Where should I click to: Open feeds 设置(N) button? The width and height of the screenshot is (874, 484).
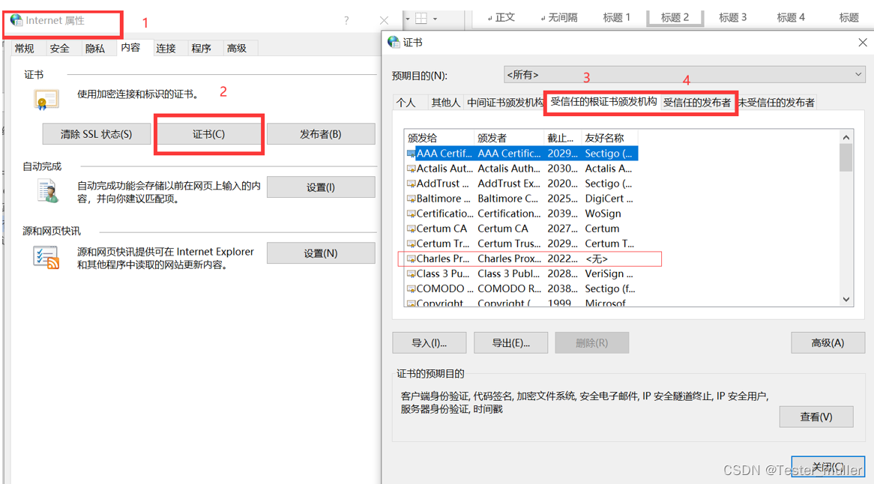(321, 252)
